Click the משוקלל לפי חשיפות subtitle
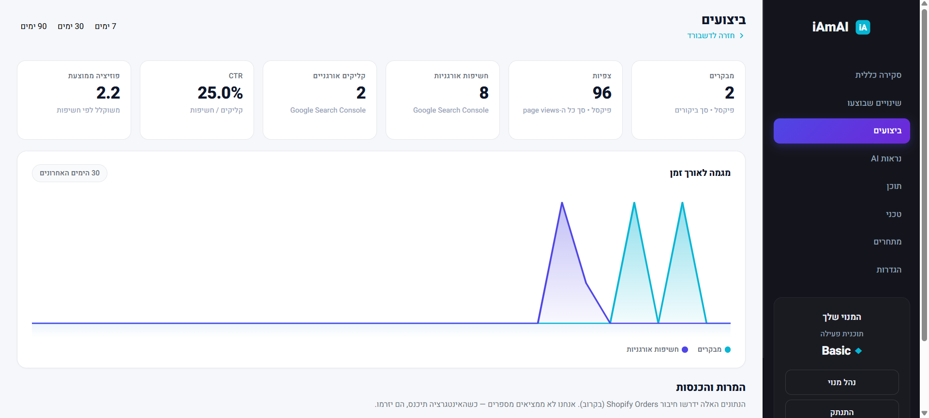Image resolution: width=929 pixels, height=418 pixels. click(x=88, y=110)
